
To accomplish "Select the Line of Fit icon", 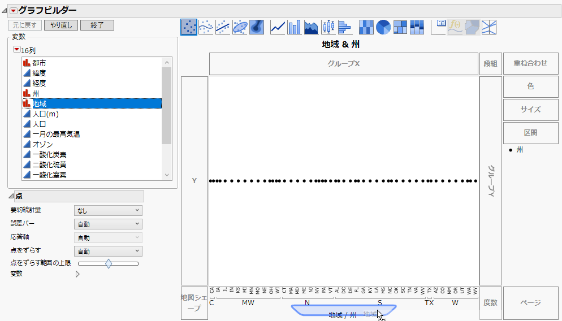I will (x=223, y=27).
